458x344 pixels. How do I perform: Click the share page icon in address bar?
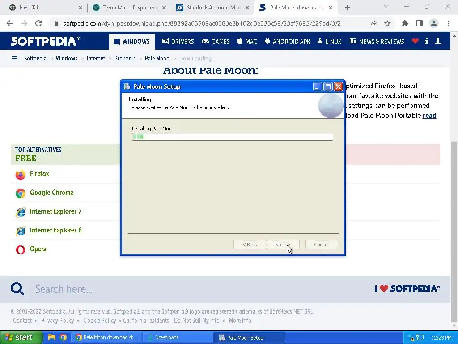coord(373,23)
